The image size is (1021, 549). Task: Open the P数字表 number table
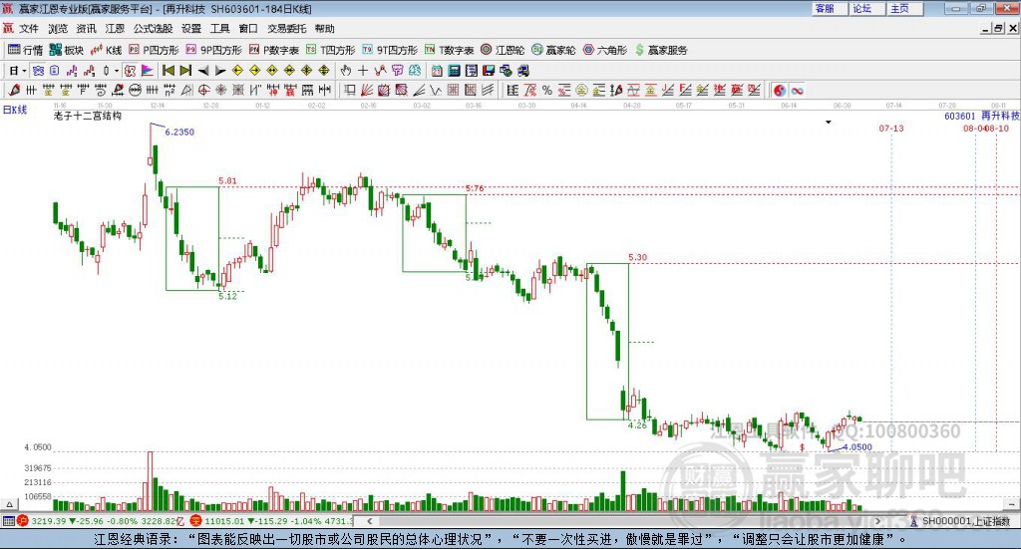[273, 50]
